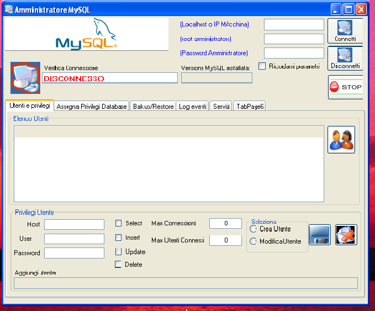375x311 pixels.
Task: Click the Elenco Utenti group label
Action: [x=31, y=119]
